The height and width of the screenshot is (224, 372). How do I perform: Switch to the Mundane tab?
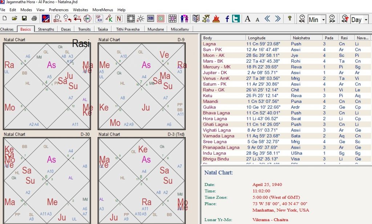pyautogui.click(x=155, y=29)
